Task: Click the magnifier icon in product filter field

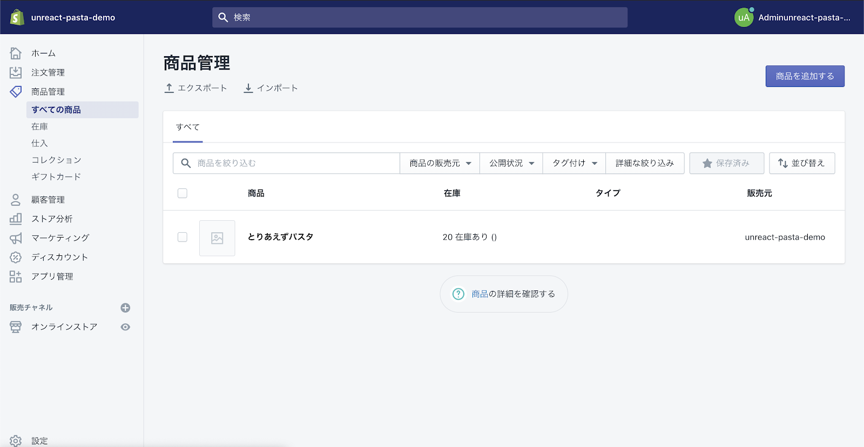Action: [186, 163]
